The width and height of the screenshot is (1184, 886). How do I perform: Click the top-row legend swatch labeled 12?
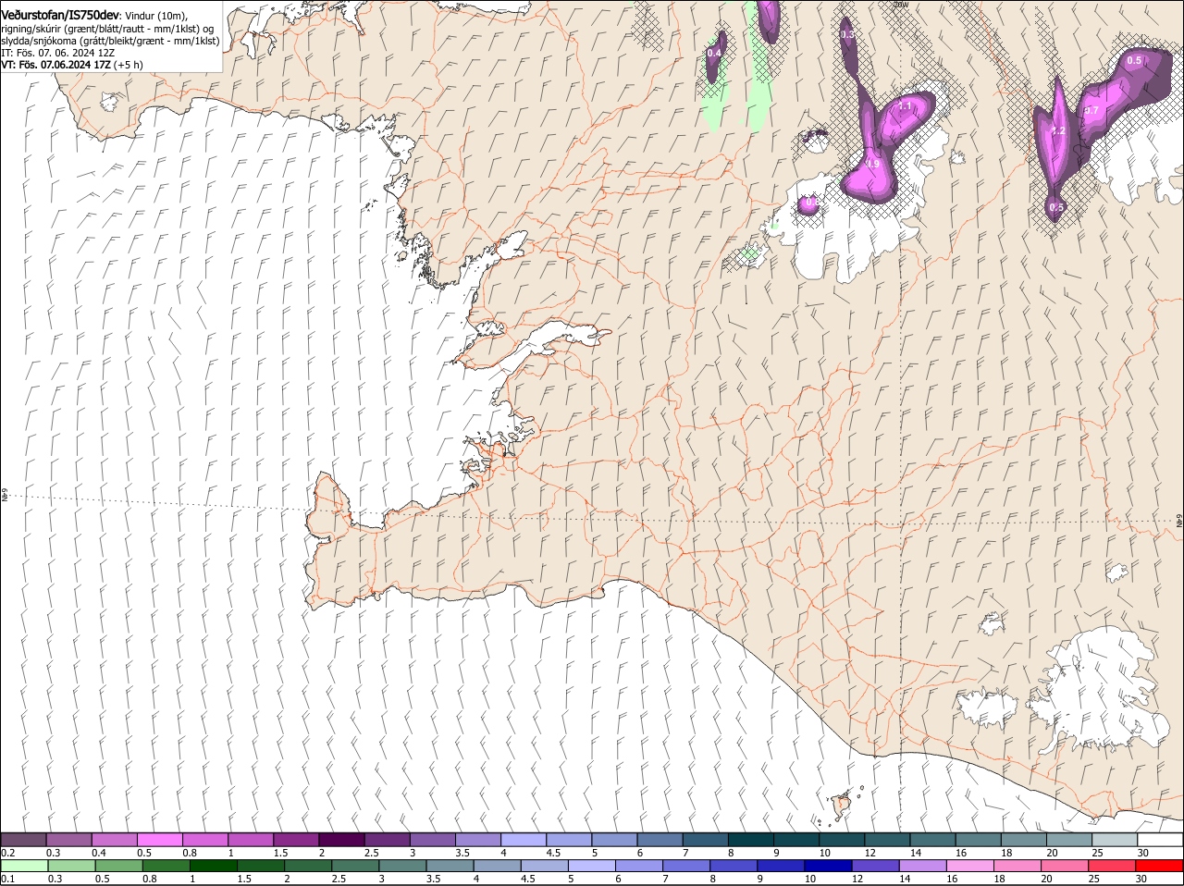[x=888, y=840]
